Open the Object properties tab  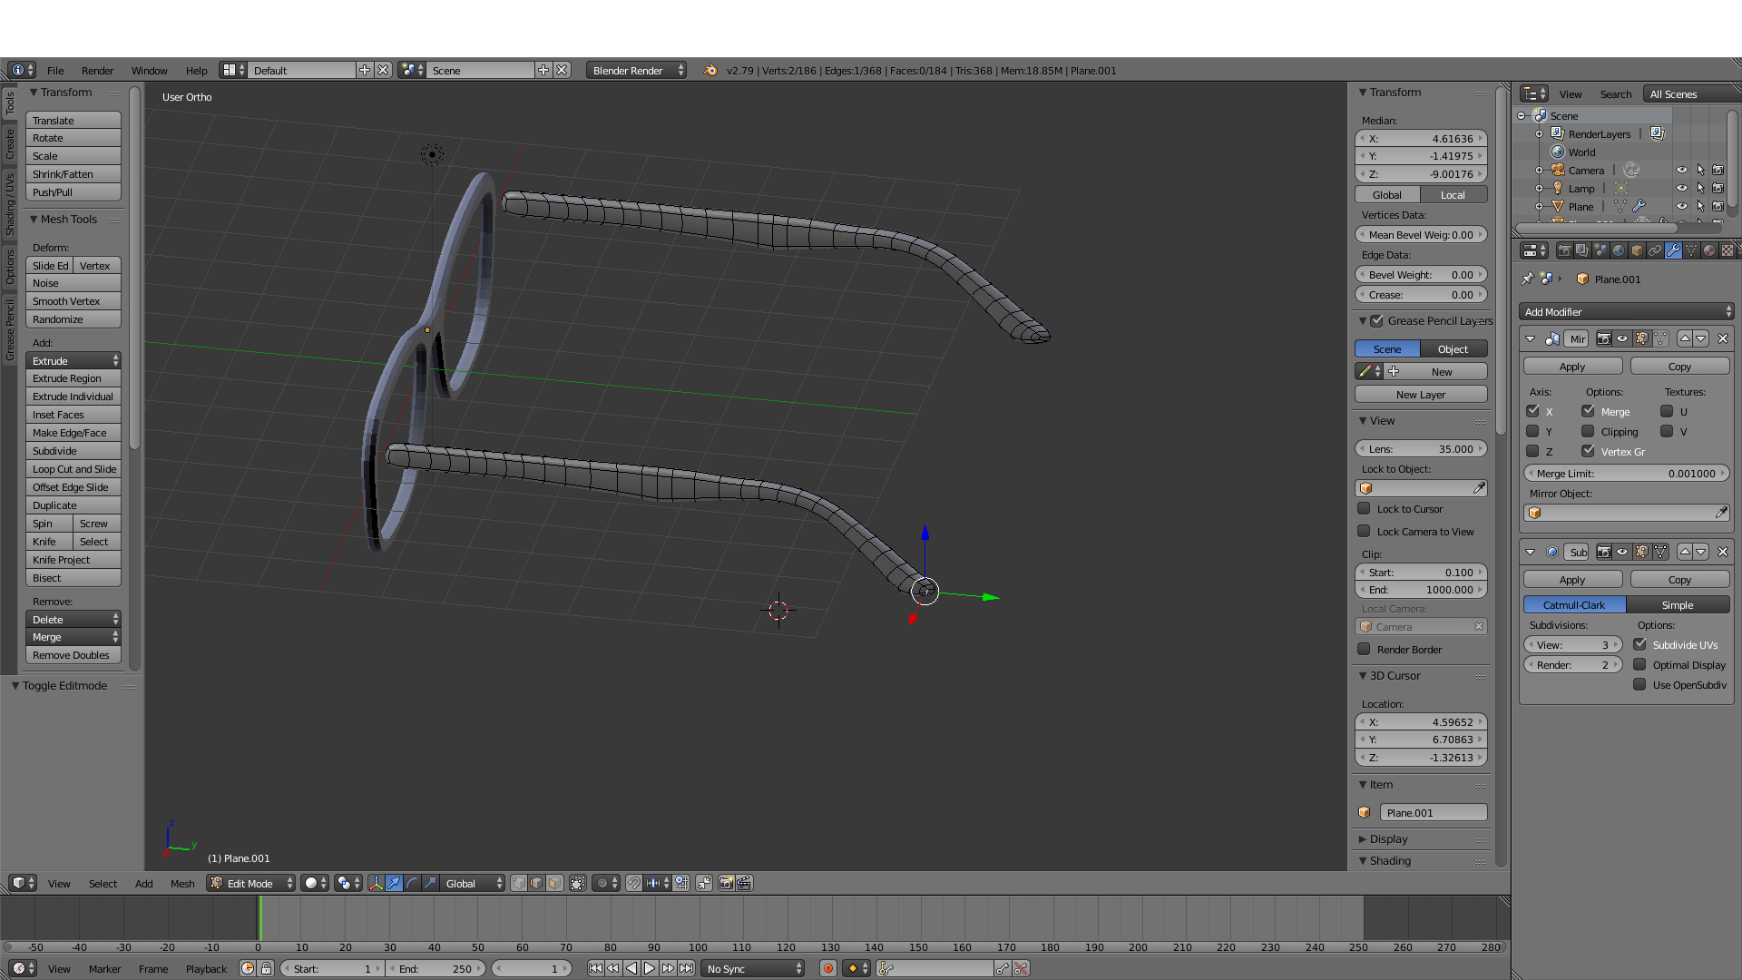click(x=1637, y=250)
